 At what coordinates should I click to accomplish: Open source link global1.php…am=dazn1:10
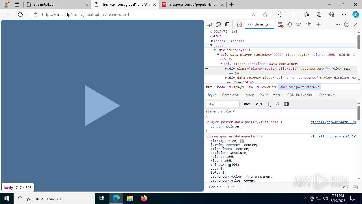click(x=333, y=136)
